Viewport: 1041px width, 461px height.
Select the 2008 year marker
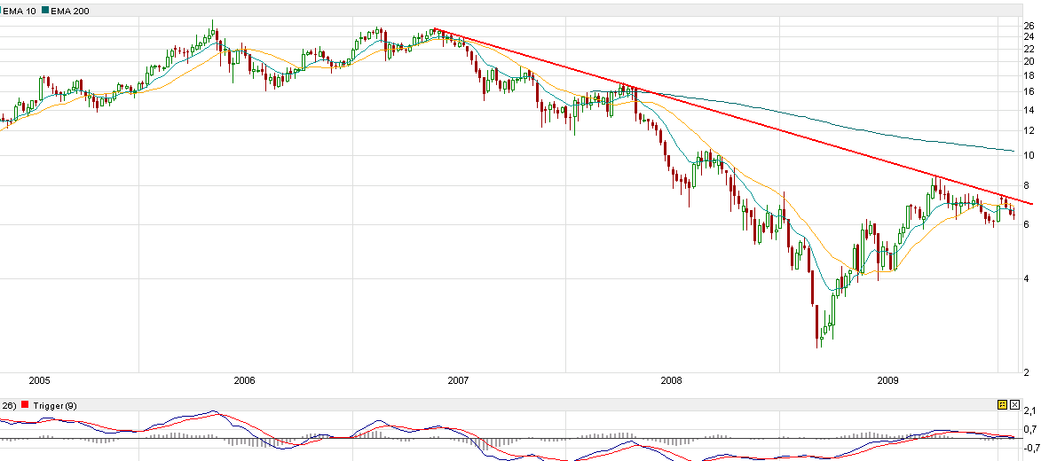672,380
